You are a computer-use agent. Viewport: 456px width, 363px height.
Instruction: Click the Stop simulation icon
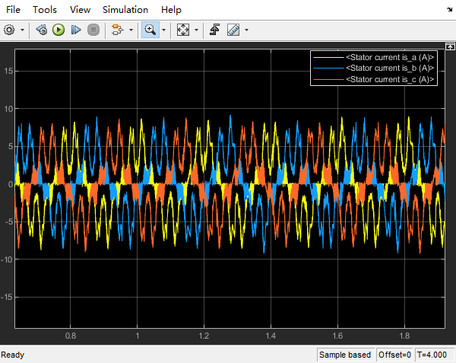(x=93, y=30)
